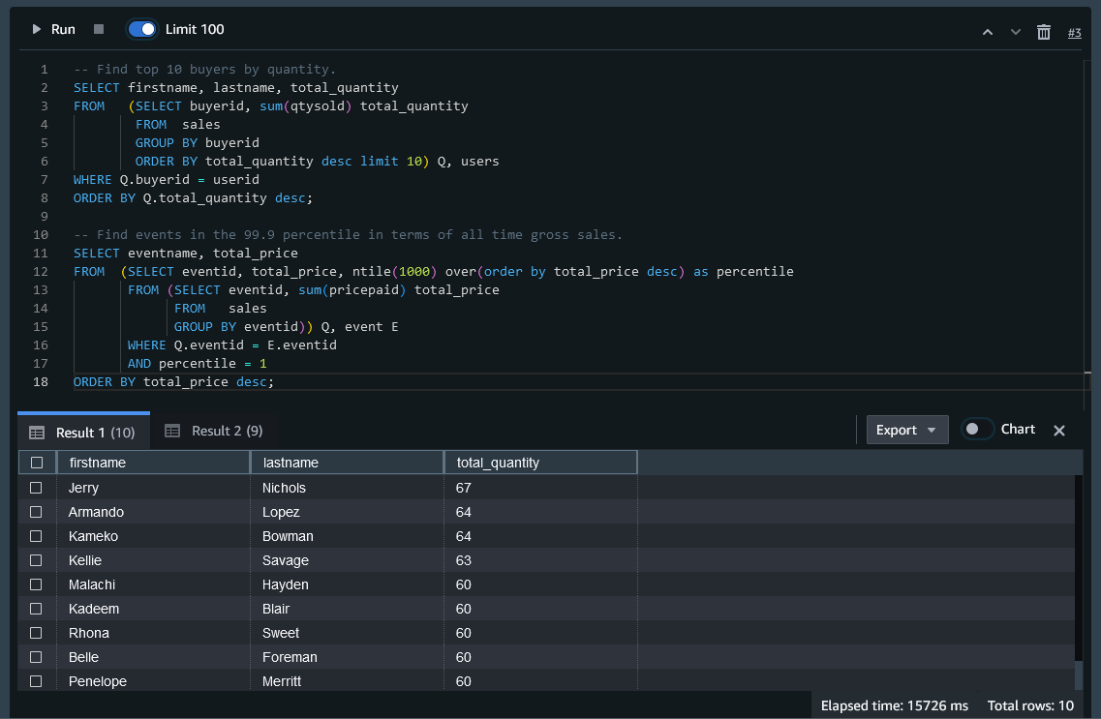
Task: Open the #3 cell link
Action: coord(1074,32)
